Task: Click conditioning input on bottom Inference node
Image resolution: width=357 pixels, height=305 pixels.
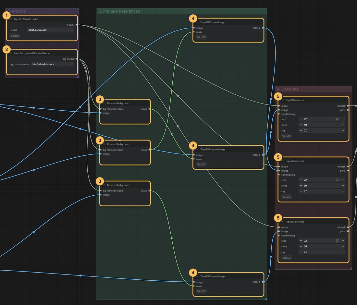Action: point(279,236)
